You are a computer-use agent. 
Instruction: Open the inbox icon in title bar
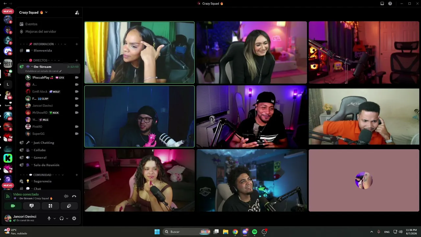tap(382, 3)
